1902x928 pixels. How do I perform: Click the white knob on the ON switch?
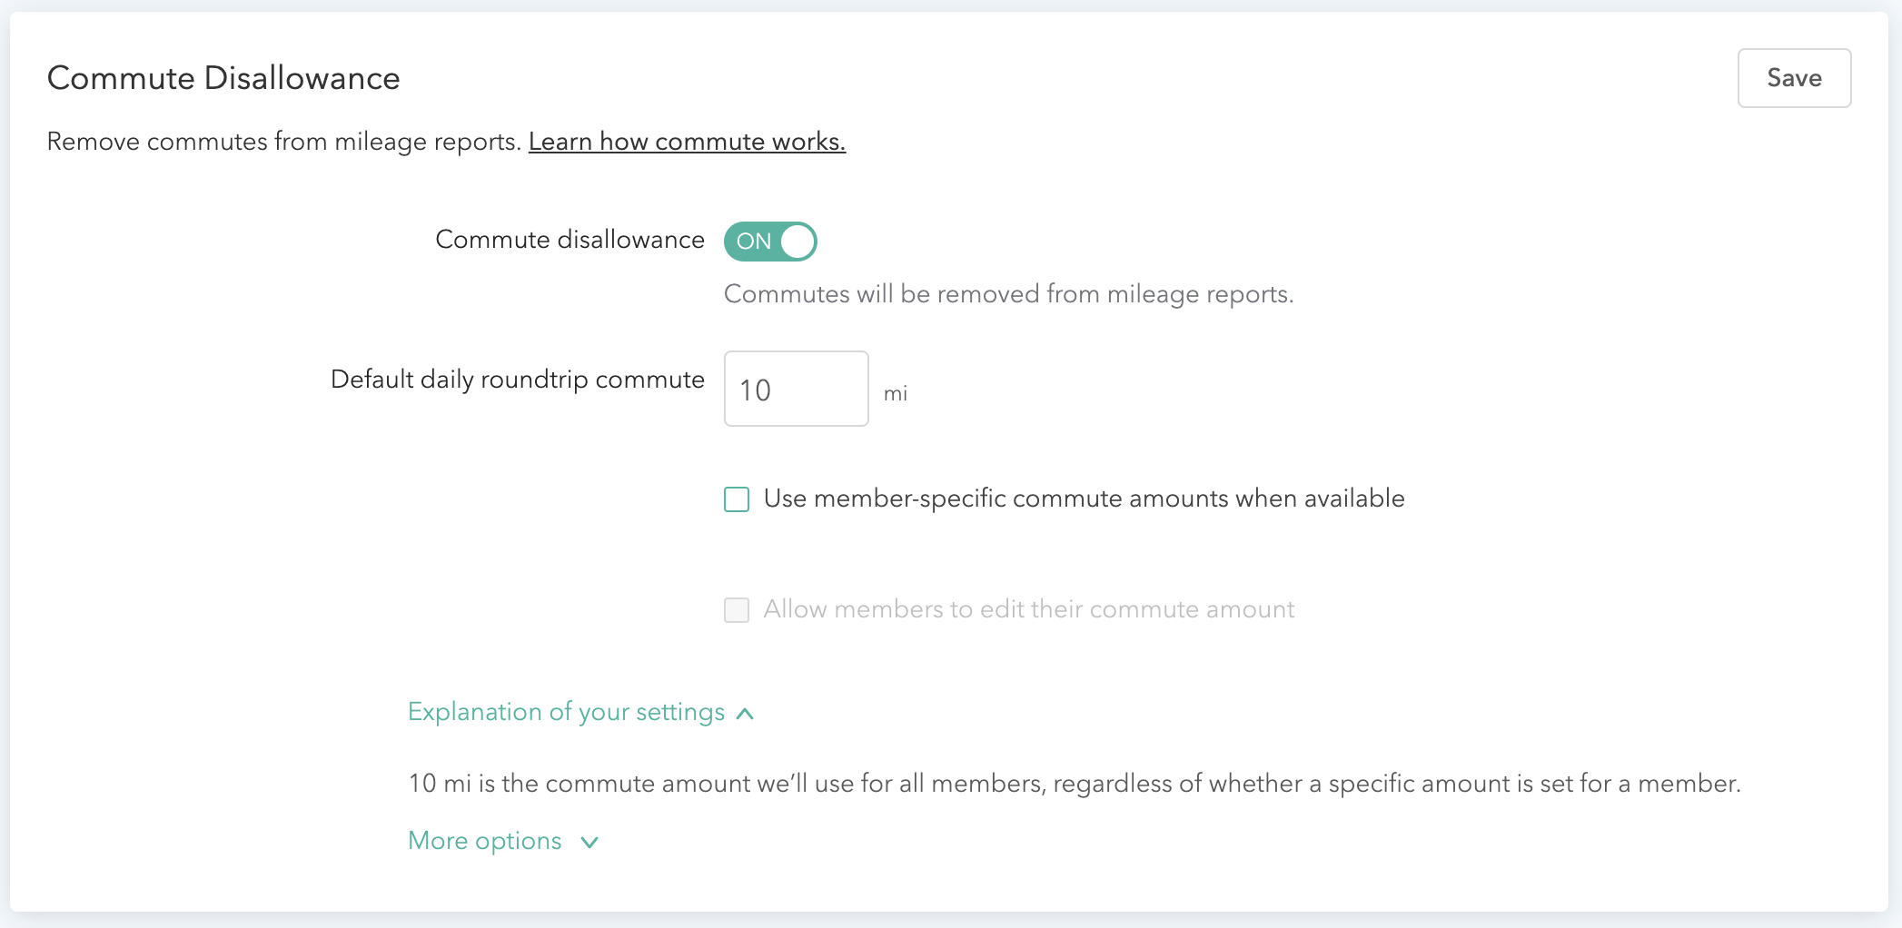797,242
